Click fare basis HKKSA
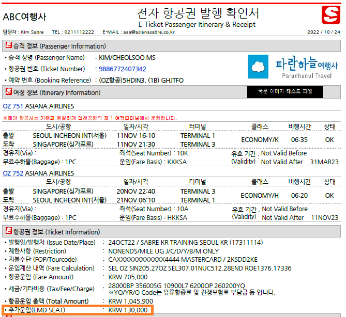This screenshot has width=346, height=317. point(177,218)
